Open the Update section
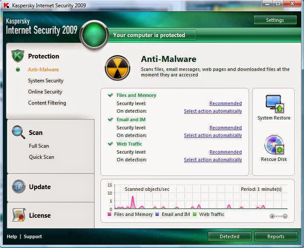Image resolution: width=304 pixels, height=248 pixels. click(40, 187)
